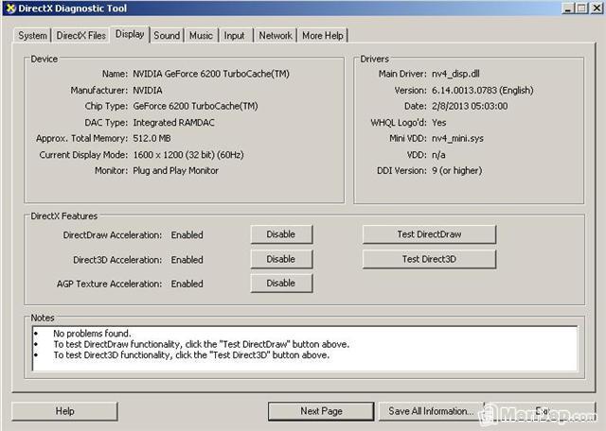The height and width of the screenshot is (431, 606).
Task: Click Mini VDD value 'nv4_mini.sys'
Action: pyautogui.click(x=457, y=139)
